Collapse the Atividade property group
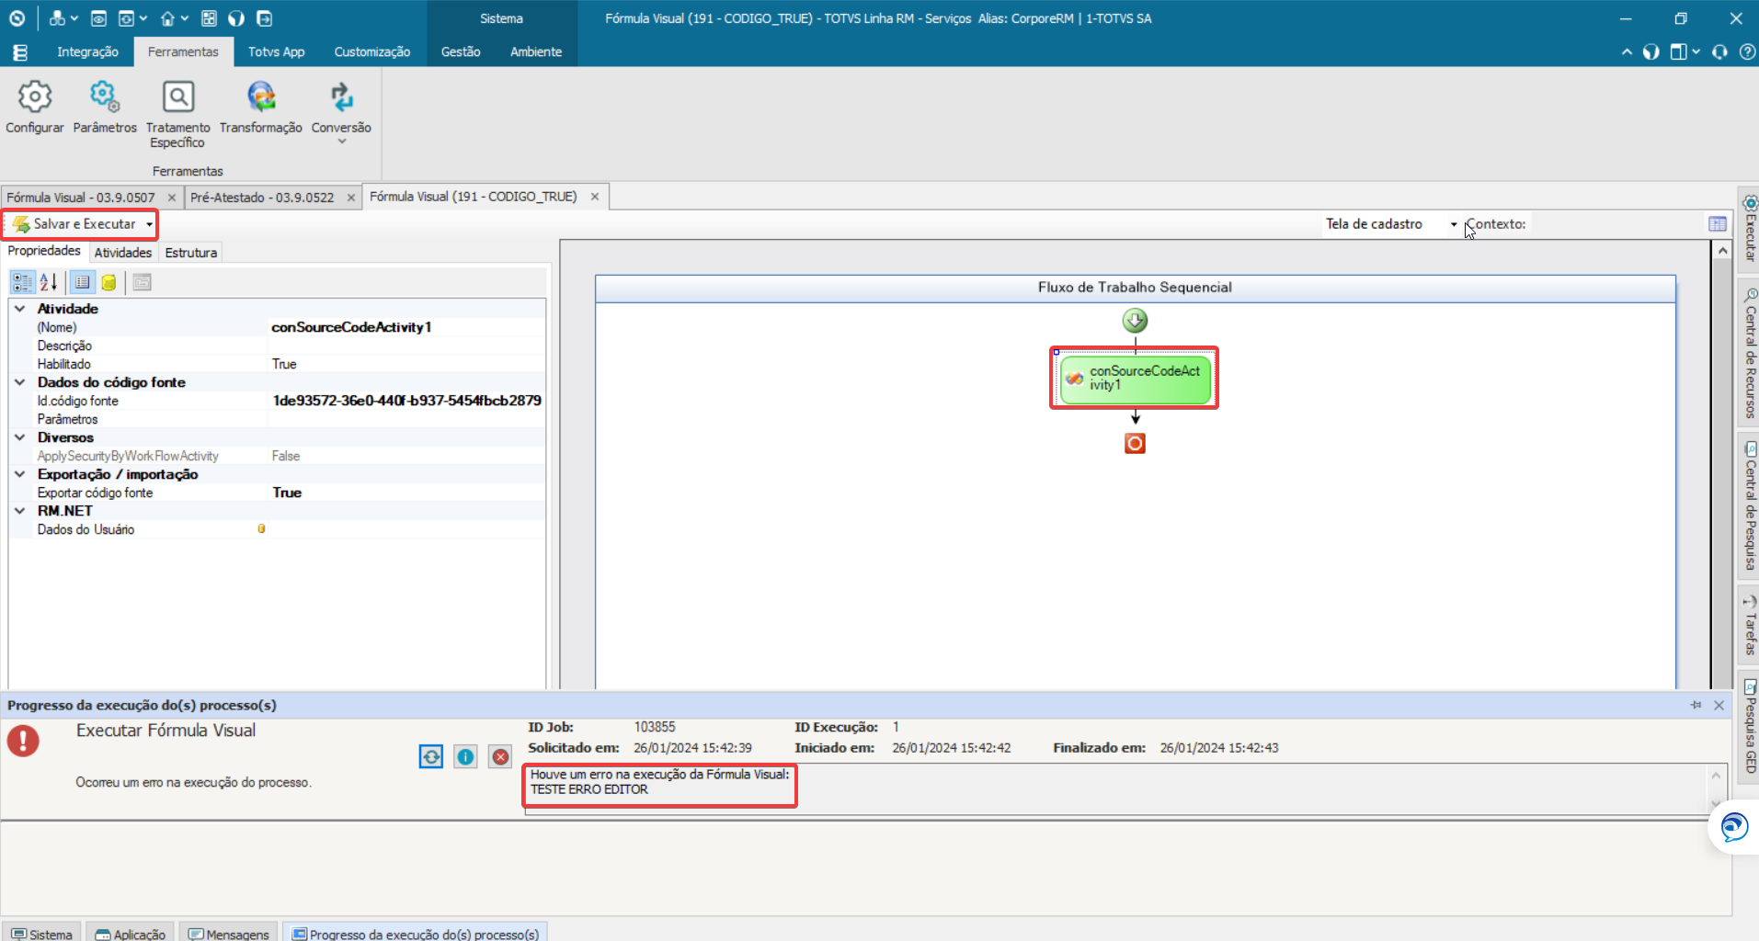The height and width of the screenshot is (941, 1759). click(19, 309)
